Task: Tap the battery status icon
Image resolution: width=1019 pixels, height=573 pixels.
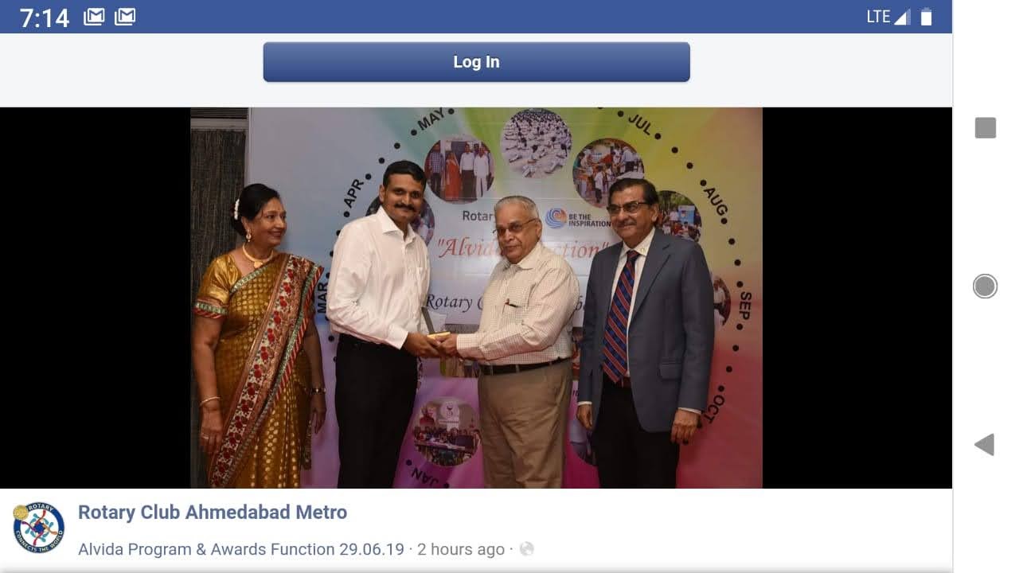Action: coord(926,17)
